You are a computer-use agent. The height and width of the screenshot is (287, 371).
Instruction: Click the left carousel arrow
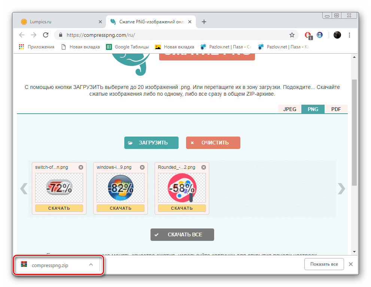pos(24,188)
